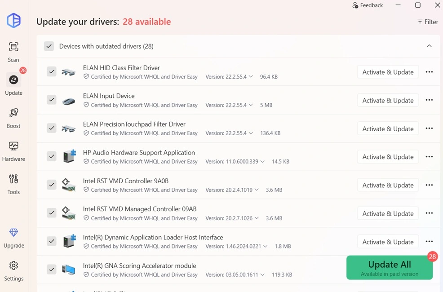
Task: Uncheck ELAN HID Class Filter Driver
Action: coord(51,71)
